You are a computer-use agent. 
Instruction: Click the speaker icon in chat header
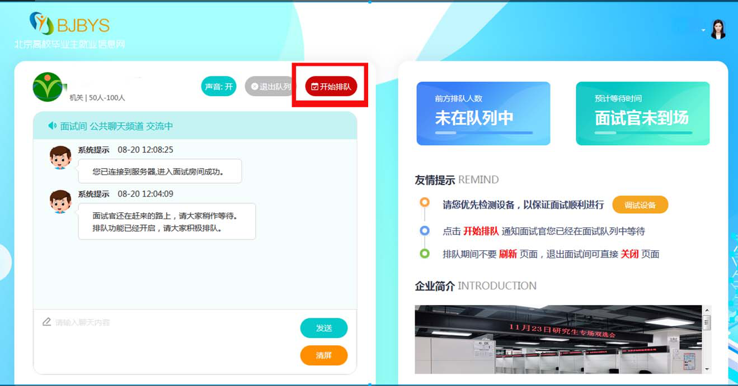[53, 126]
